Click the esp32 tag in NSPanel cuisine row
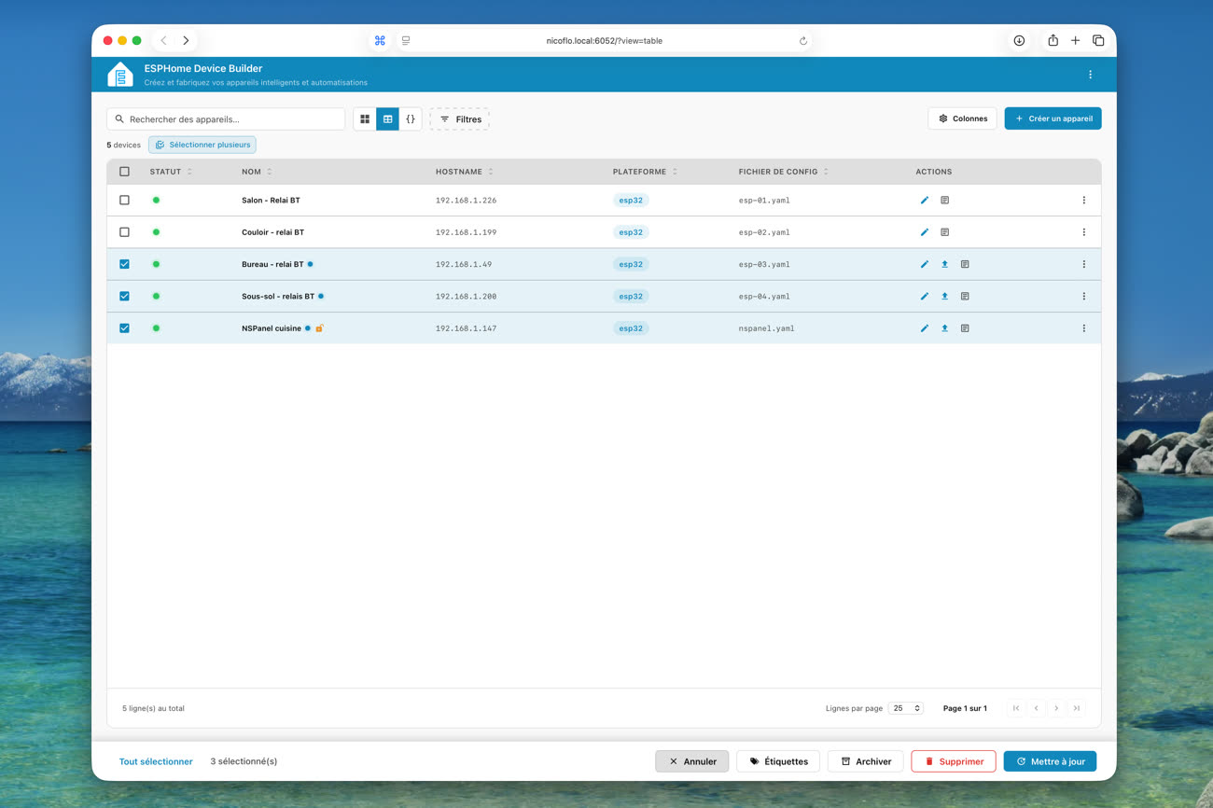The height and width of the screenshot is (808, 1213). coord(631,328)
